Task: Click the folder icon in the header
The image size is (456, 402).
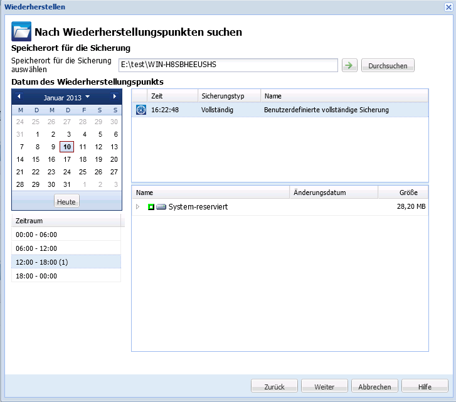Action: [x=21, y=32]
